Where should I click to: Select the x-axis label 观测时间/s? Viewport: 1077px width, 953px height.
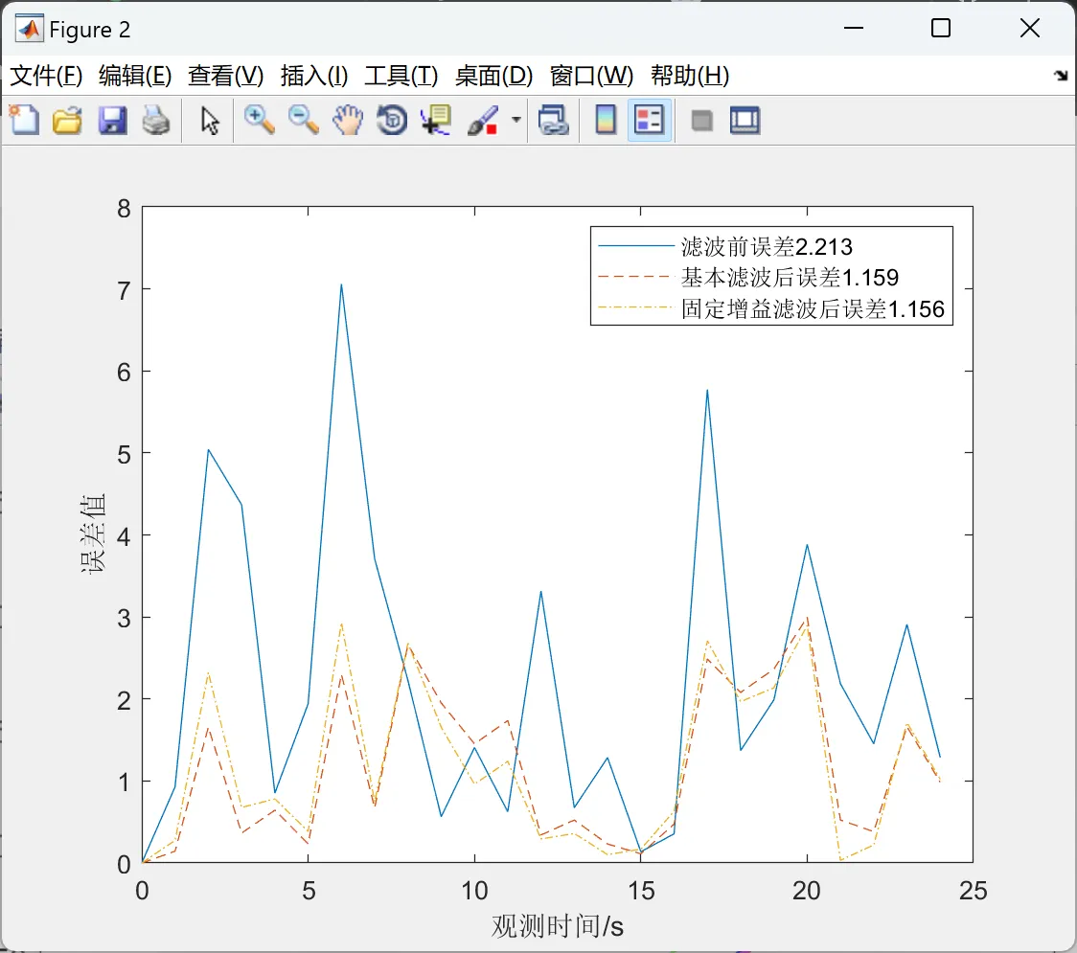click(557, 926)
